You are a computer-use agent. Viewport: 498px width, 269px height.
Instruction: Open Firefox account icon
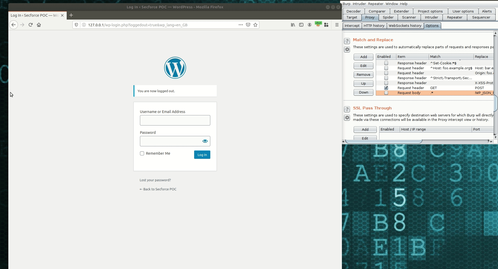[x=310, y=25]
